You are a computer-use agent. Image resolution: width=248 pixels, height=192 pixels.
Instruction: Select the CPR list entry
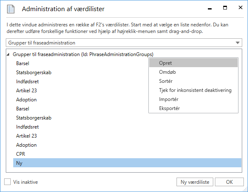click(21, 154)
